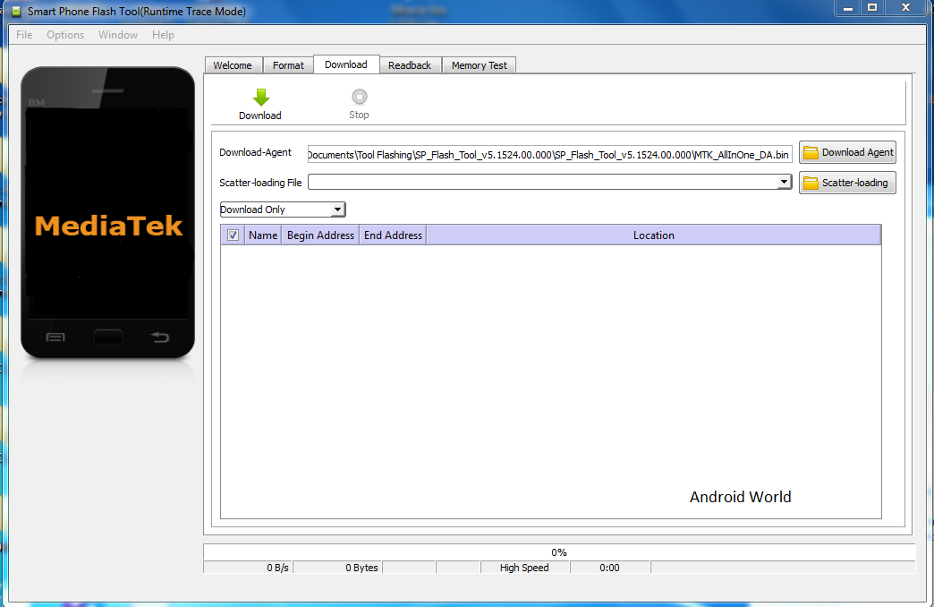This screenshot has height=607, width=934.
Task: Click the Begin Address column header
Action: coord(320,235)
